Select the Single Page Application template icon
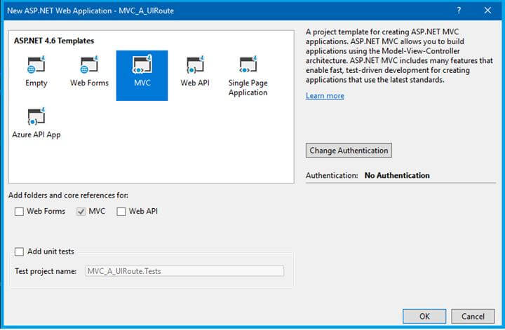The width and height of the screenshot is (505, 330). [x=248, y=64]
